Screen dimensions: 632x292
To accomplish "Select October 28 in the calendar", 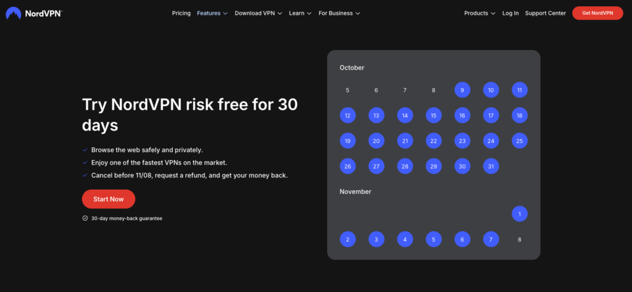I will click(405, 166).
